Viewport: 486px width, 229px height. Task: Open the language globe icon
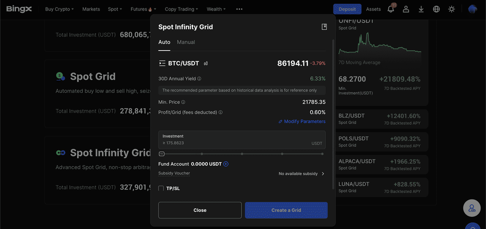(436, 9)
